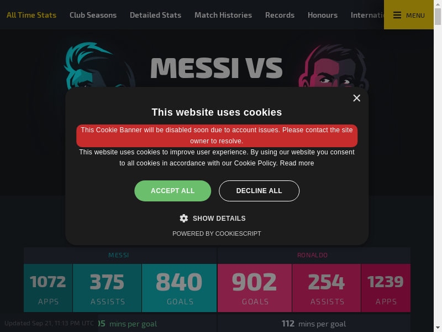Viewport: 442px width, 332px height.
Task: Expand Show Details in cookie dialog
Action: [x=219, y=219]
